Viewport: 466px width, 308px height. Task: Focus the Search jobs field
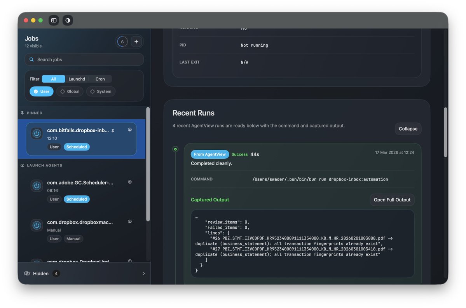point(84,59)
